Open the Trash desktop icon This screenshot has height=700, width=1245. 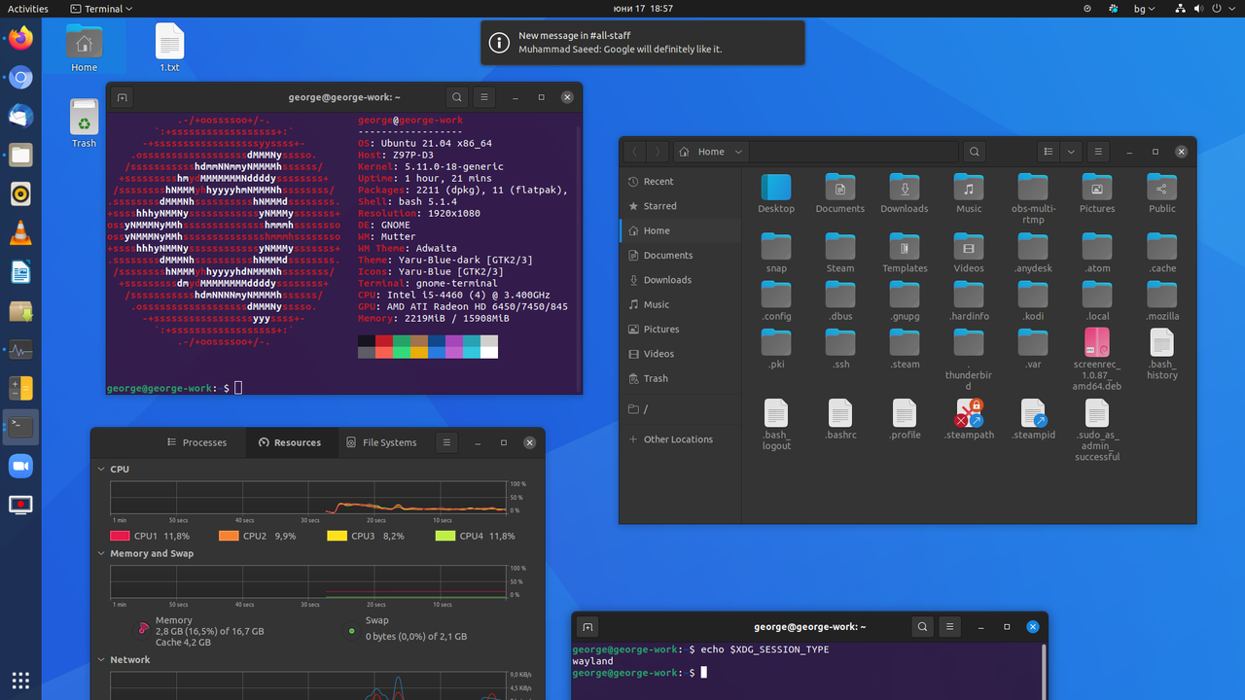pyautogui.click(x=84, y=123)
